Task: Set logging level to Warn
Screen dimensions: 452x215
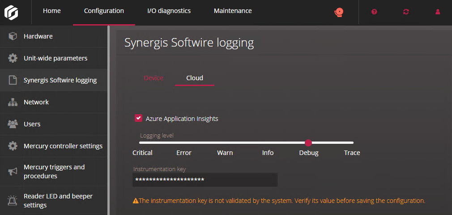Action: tap(225, 153)
